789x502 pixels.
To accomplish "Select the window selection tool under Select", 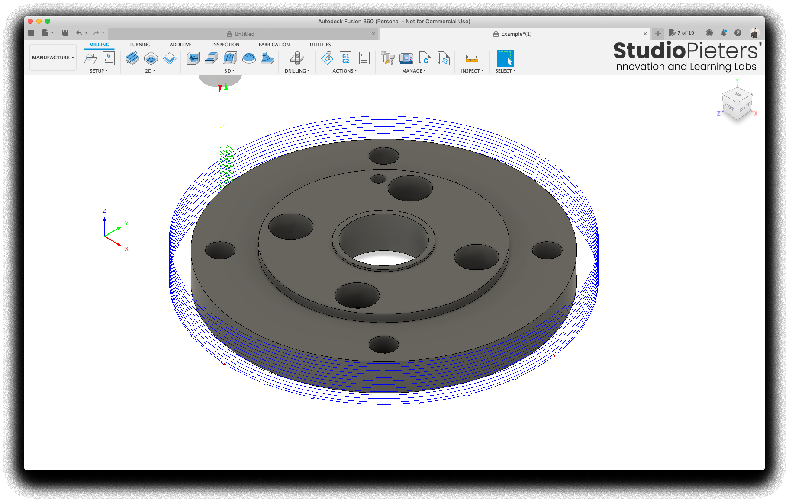I will (505, 58).
